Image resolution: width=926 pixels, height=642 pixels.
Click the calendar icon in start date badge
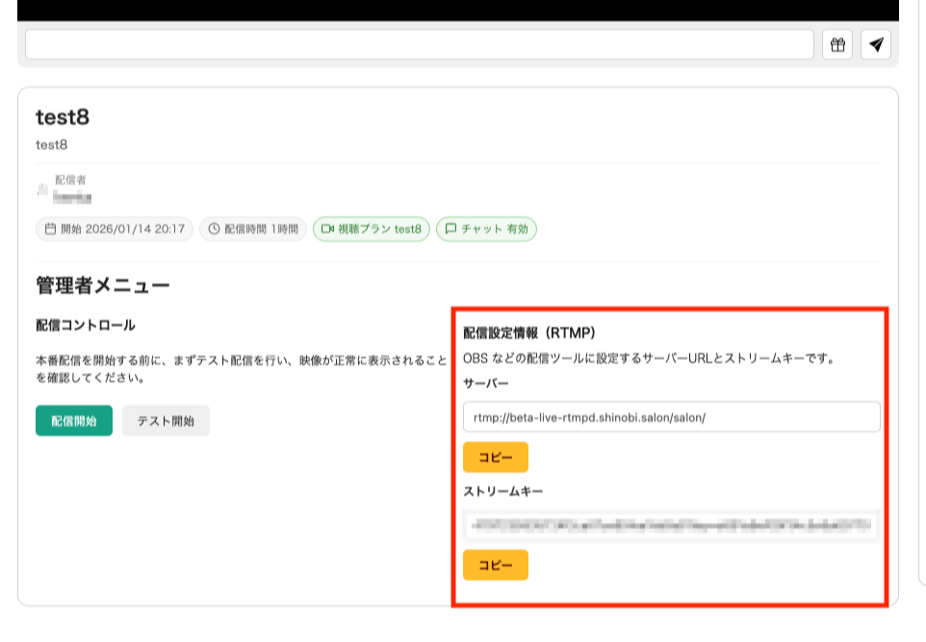tap(50, 229)
